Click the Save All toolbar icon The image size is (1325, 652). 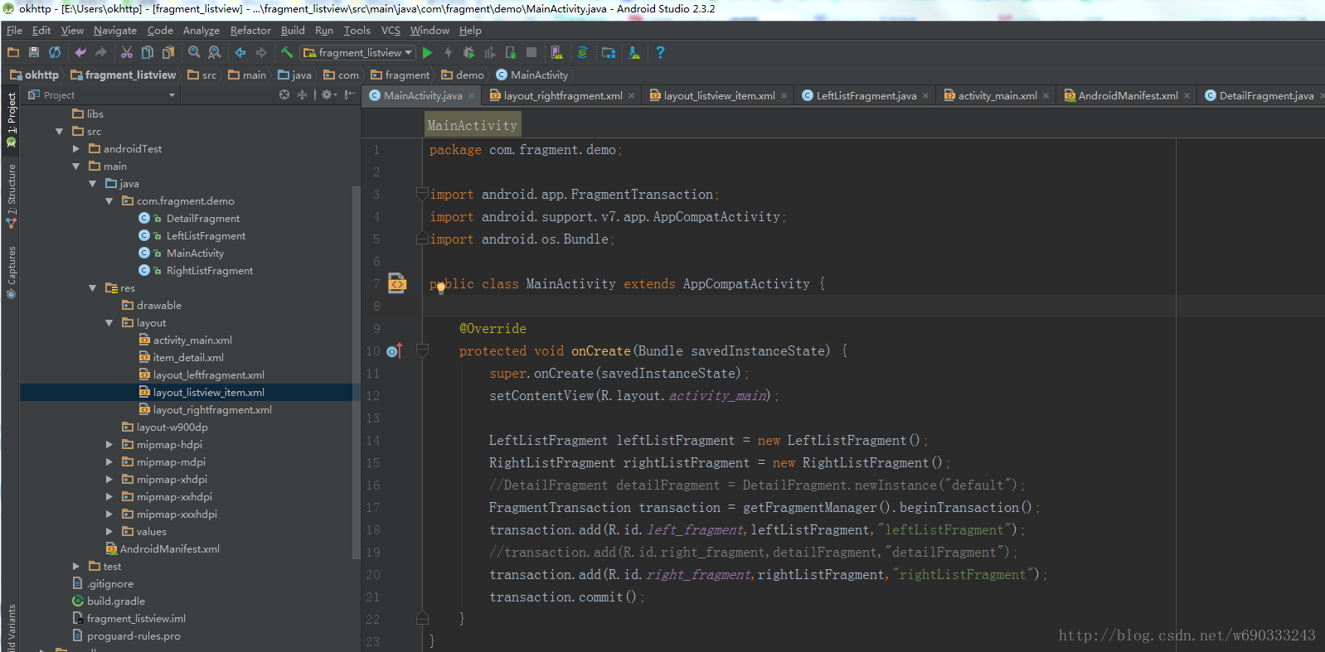click(x=34, y=52)
